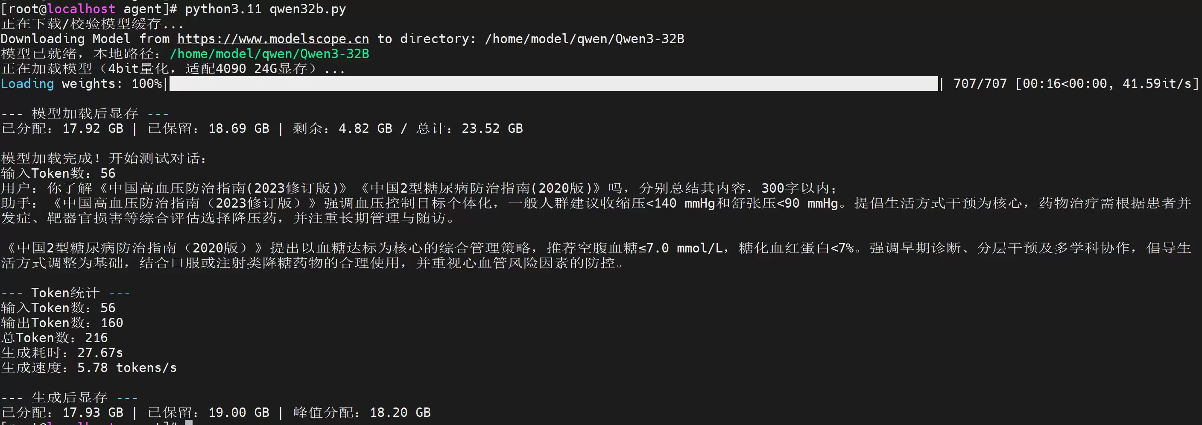Image resolution: width=1202 pixels, height=425 pixels.
Task: Click the Token统计 section header
Action: tap(65, 293)
